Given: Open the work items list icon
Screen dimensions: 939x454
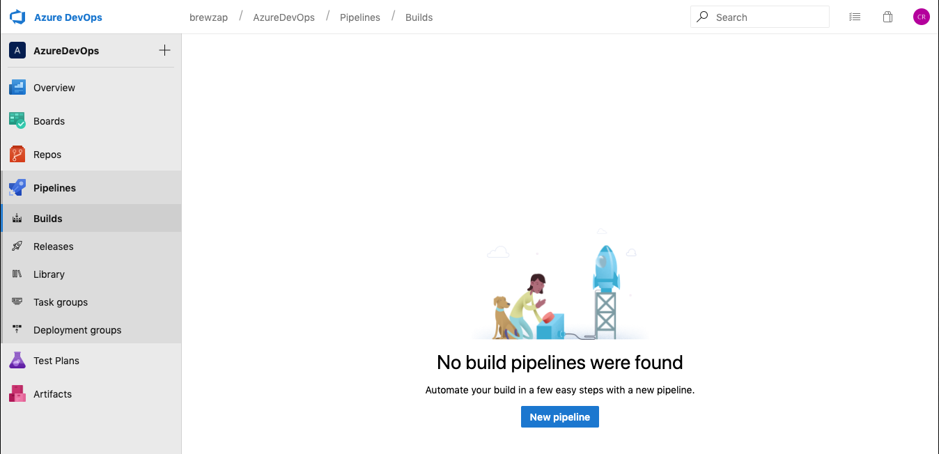Looking at the screenshot, I should pos(855,17).
